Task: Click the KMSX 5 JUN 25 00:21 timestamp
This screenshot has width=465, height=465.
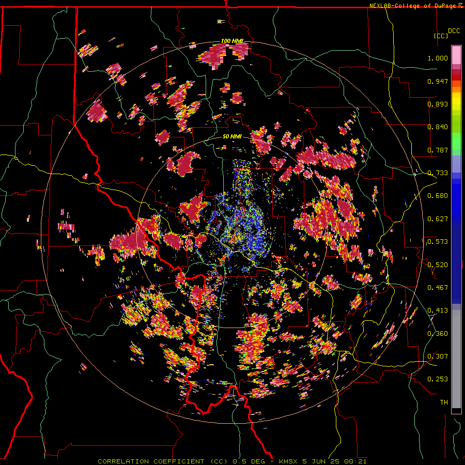Action: (x=322, y=461)
